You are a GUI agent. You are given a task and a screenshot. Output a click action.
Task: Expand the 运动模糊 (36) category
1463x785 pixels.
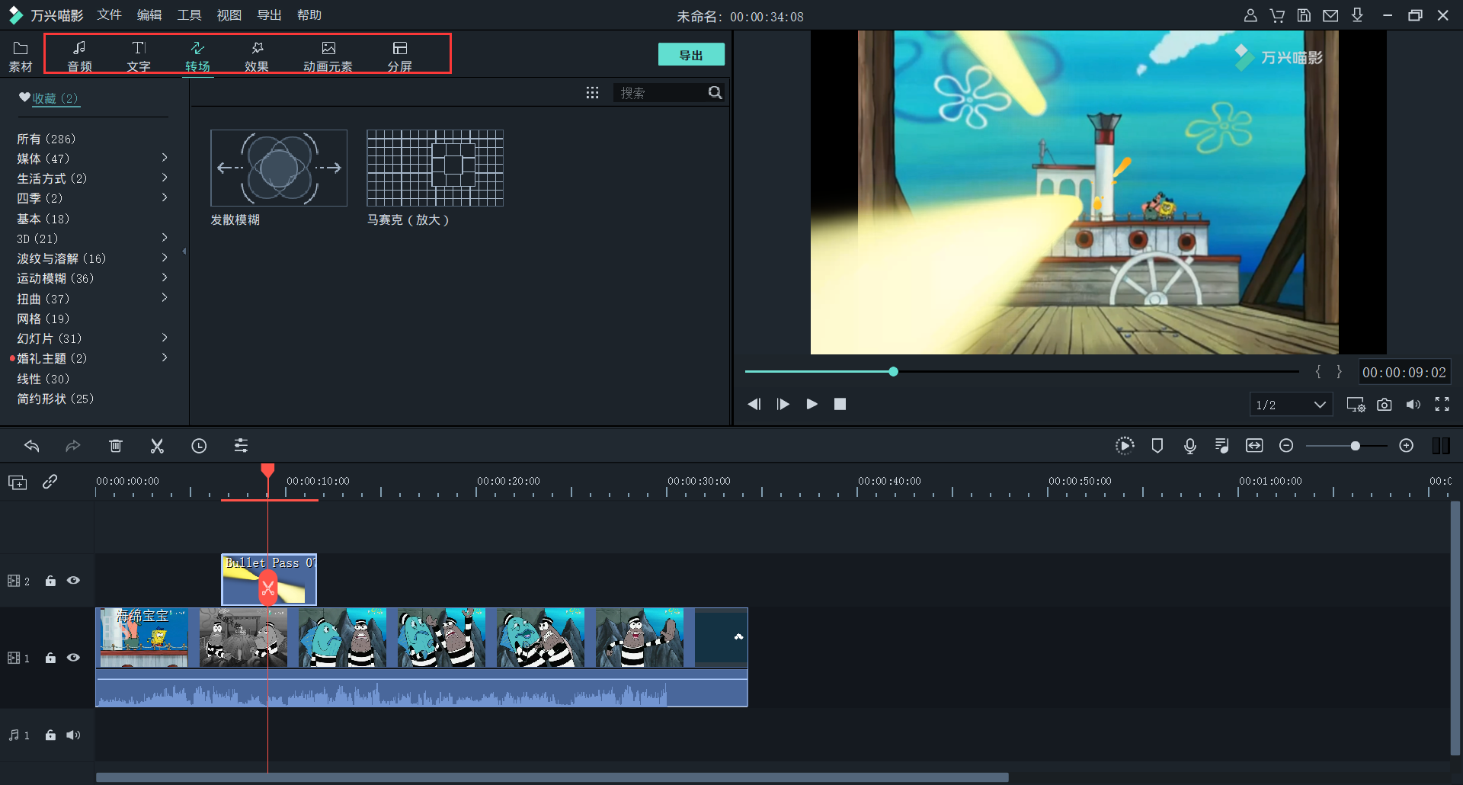[x=165, y=278]
